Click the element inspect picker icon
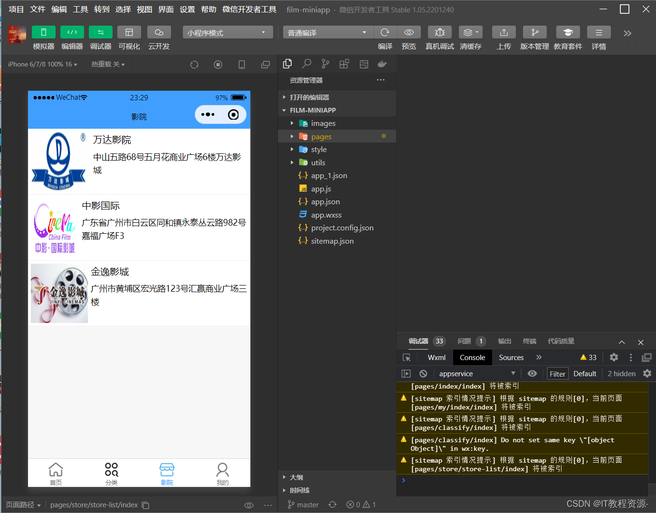Image resolution: width=656 pixels, height=513 pixels. 407,358
